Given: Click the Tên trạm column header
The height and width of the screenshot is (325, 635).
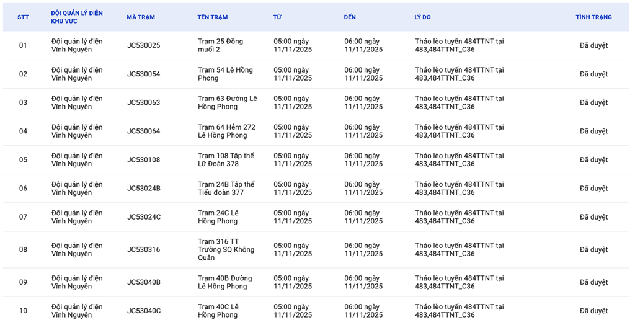Looking at the screenshot, I should pyautogui.click(x=213, y=17).
